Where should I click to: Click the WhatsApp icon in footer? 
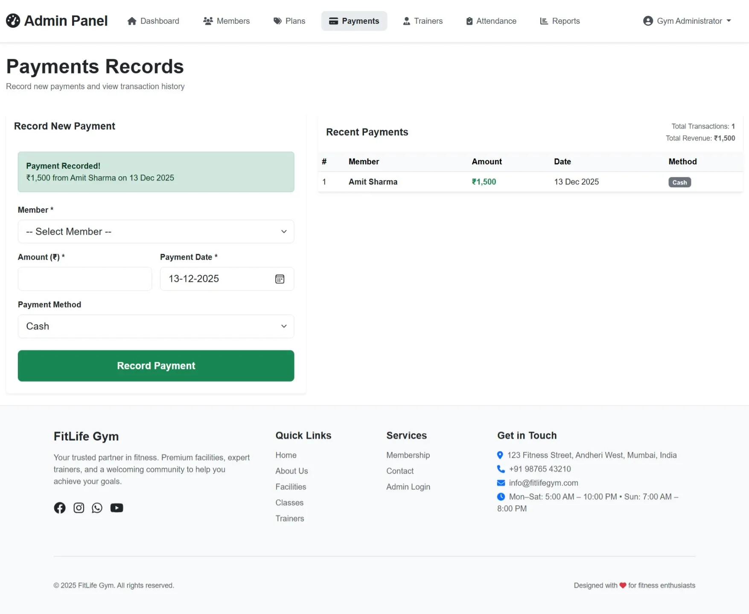coord(97,508)
